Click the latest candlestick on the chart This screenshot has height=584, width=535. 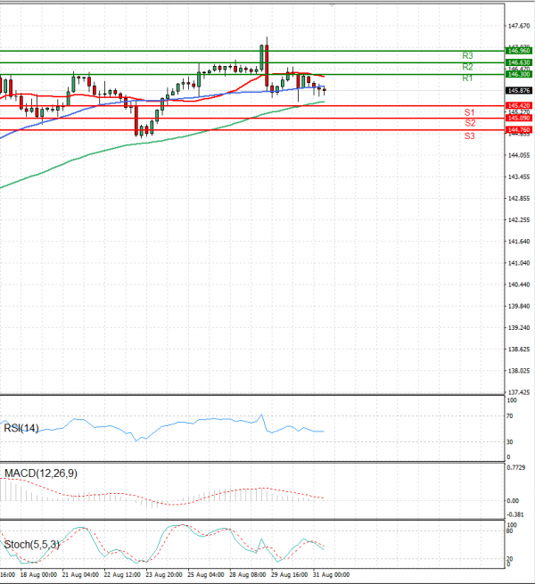pos(325,91)
